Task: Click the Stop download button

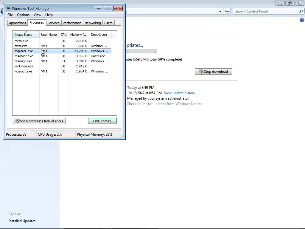Action: (213, 72)
